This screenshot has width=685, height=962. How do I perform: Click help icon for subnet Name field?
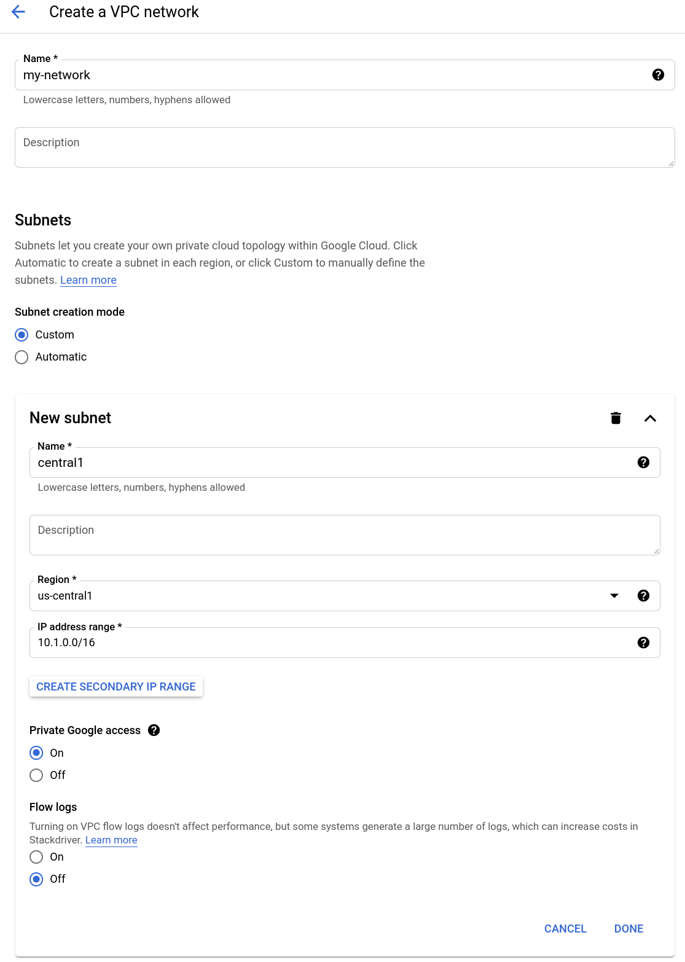[x=643, y=463]
